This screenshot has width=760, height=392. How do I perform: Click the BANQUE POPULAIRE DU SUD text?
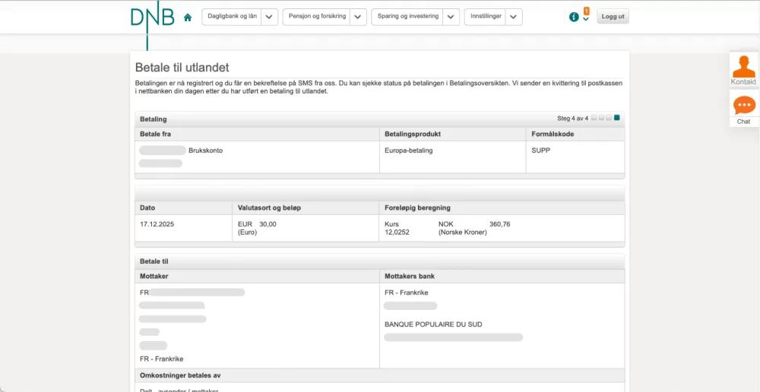tap(433, 324)
